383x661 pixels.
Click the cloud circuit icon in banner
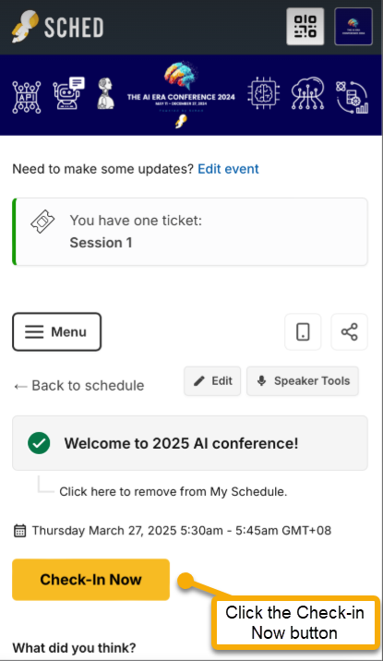[307, 93]
